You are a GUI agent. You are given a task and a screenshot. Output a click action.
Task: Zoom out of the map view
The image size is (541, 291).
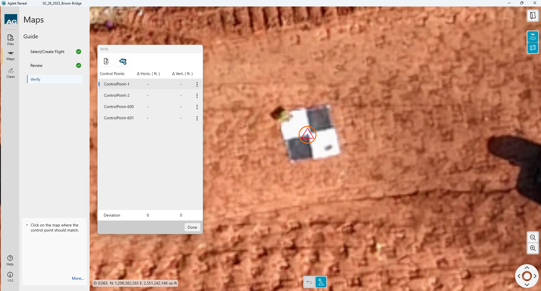[533, 237]
